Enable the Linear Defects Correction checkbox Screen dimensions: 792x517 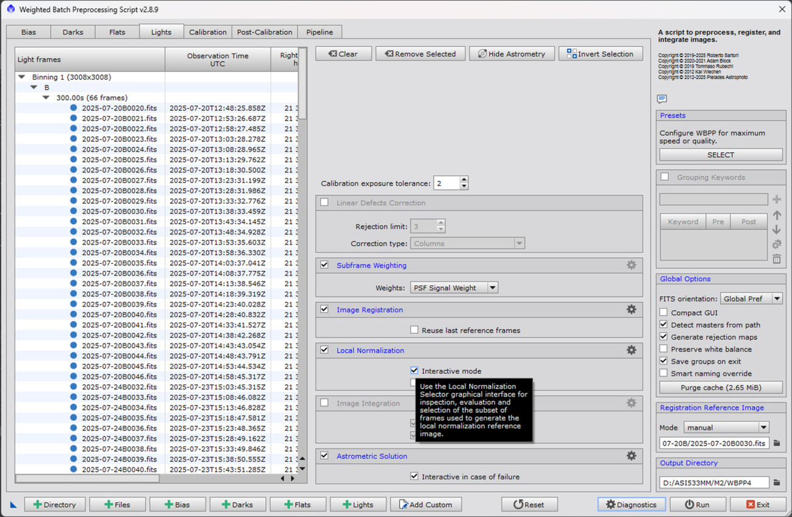(324, 203)
